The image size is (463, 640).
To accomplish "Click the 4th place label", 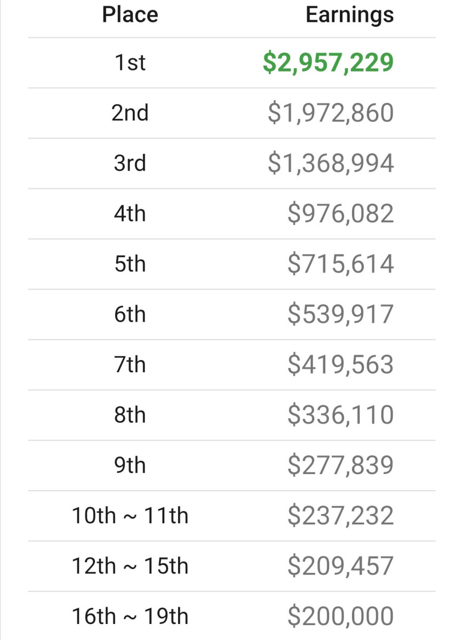I will click(x=130, y=214).
